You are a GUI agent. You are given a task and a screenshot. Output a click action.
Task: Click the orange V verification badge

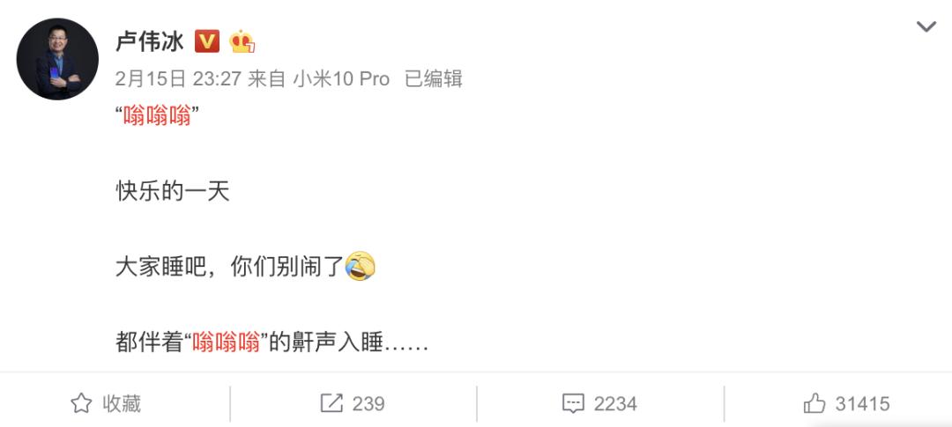pos(207,42)
